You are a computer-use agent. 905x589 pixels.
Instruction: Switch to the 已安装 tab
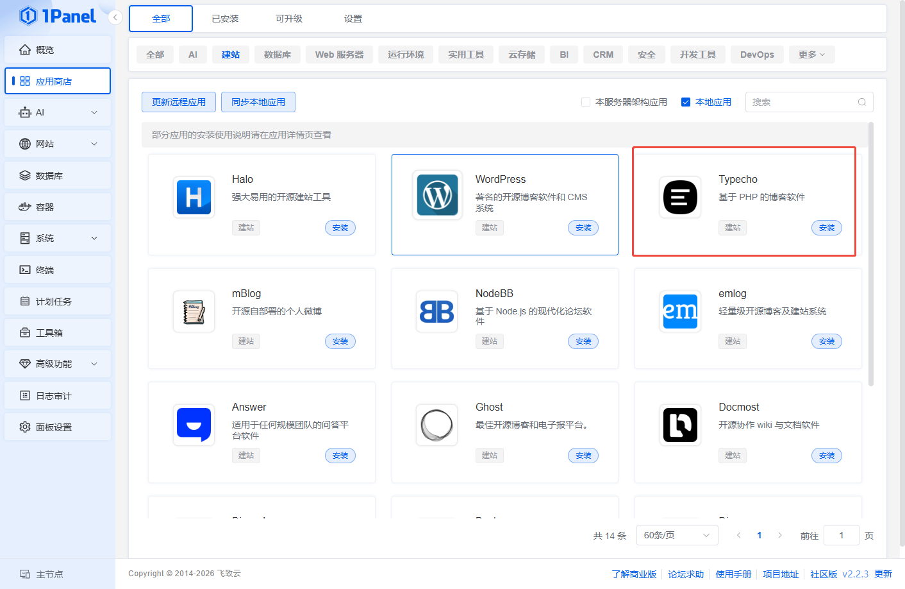pos(225,19)
